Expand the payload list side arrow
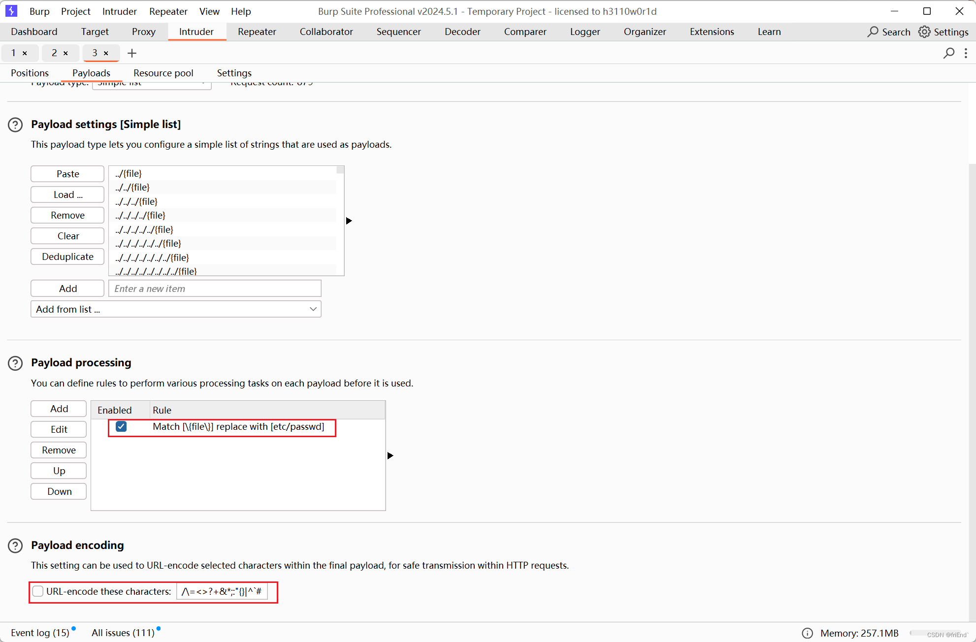The image size is (976, 642). 349,221
